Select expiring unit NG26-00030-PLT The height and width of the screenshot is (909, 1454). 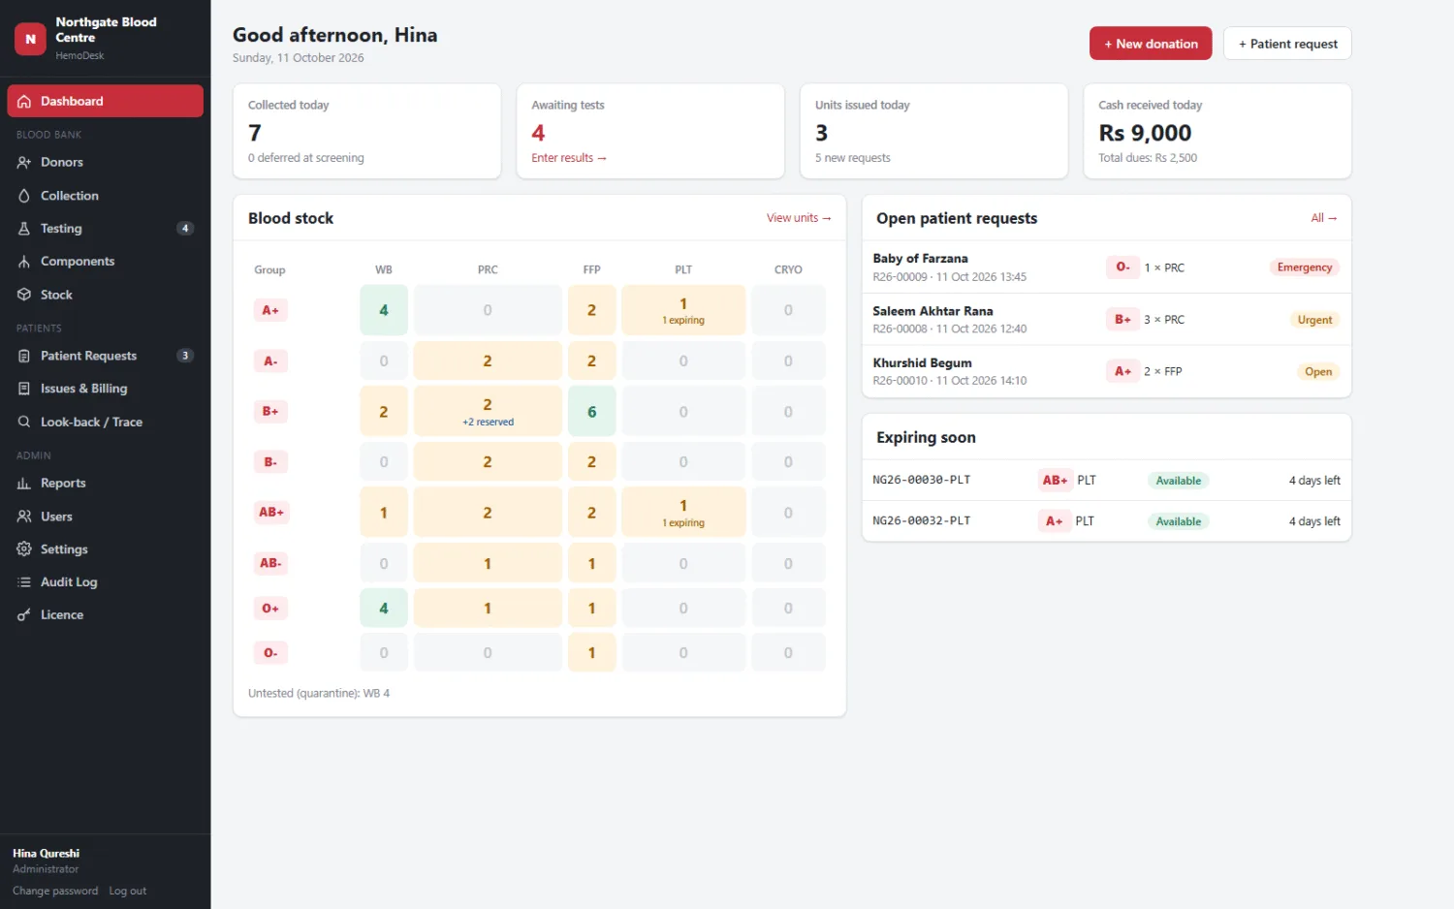pyautogui.click(x=1106, y=481)
